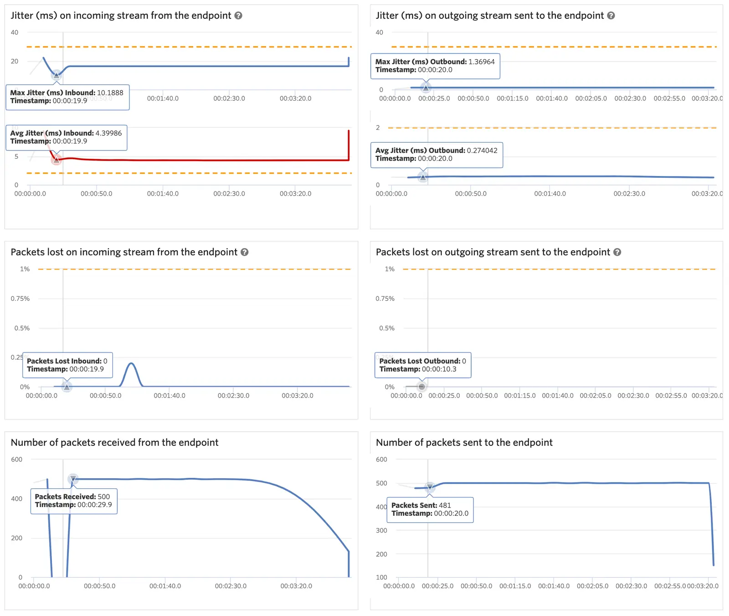Click Max Jitter Outbound 1.36964 tooltip
Image resolution: width=729 pixels, height=616 pixels.
click(435, 66)
